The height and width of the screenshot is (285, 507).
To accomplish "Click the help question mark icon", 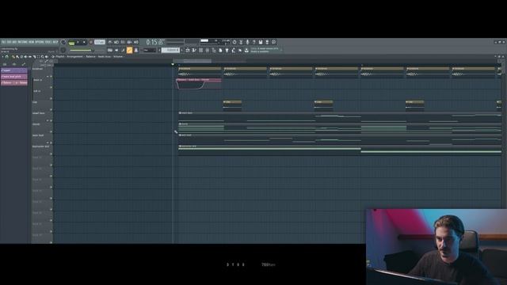I will 253,42.
